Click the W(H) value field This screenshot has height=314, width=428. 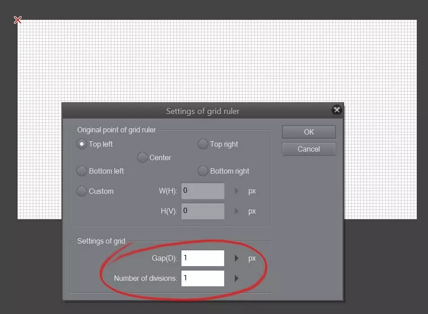tap(203, 191)
